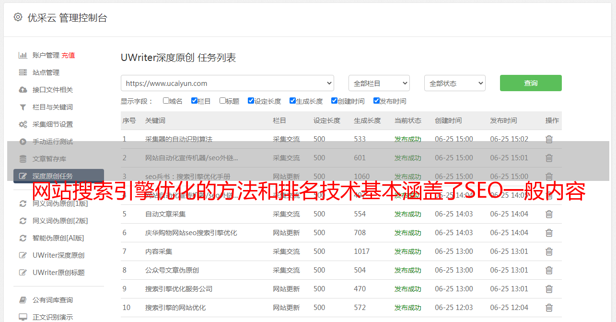616x322 pixels.
Task: Enable the 域名 display field checkbox
Action: point(166,101)
